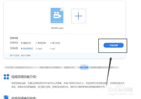
Task: Select 常规压缩 compression quality
Action: (x=41, y=43)
